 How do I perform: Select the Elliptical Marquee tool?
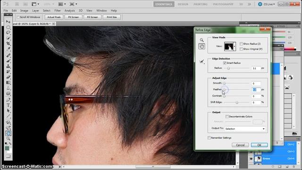click(8, 27)
